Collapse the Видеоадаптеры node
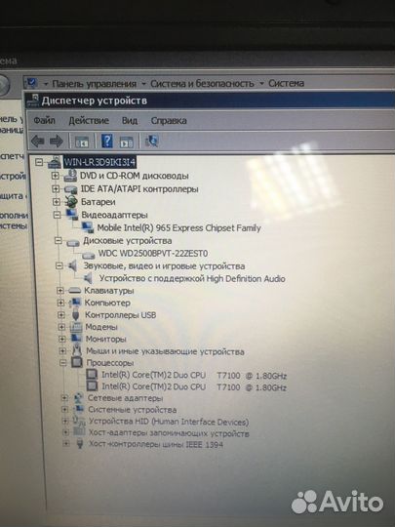The image size is (395, 527). tap(58, 215)
